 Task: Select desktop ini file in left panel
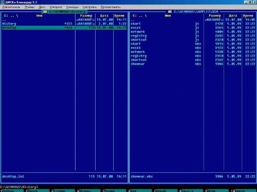pyautogui.click(x=64, y=28)
